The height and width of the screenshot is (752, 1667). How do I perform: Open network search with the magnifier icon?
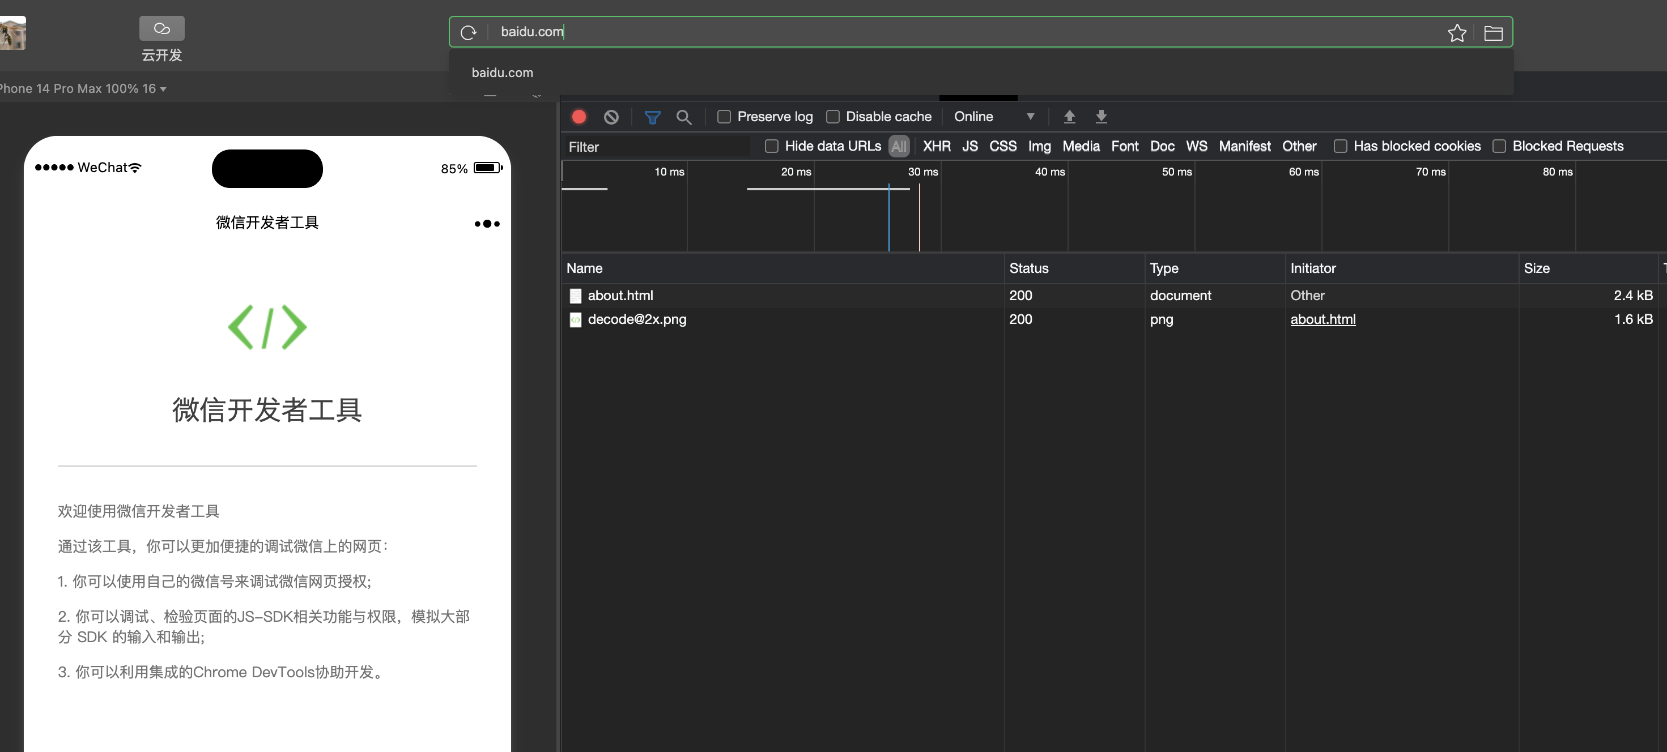(x=683, y=117)
